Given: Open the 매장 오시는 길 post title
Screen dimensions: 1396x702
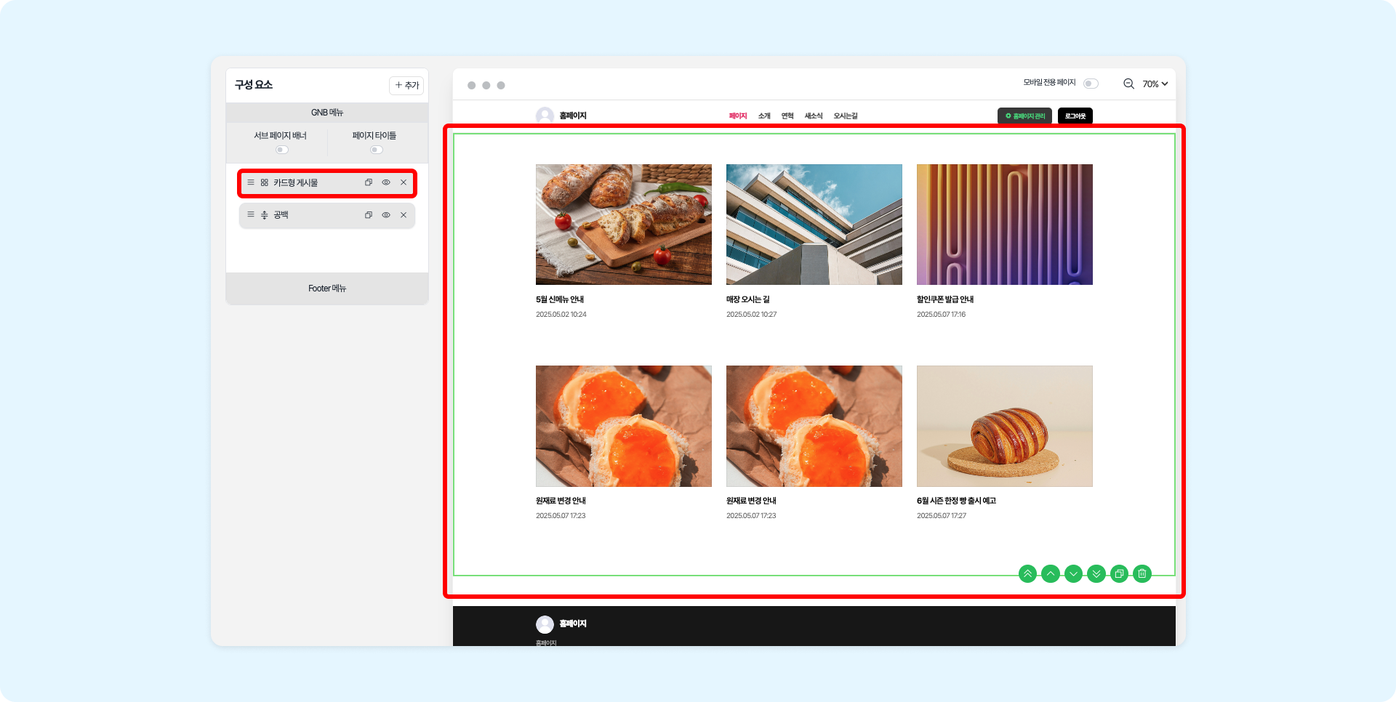Looking at the screenshot, I should [748, 299].
